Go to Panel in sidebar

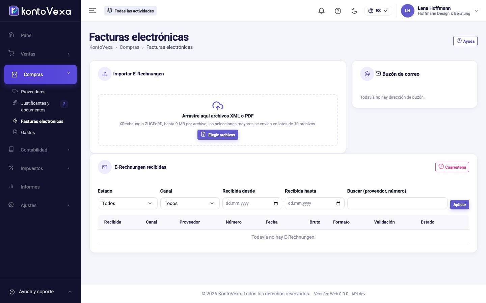coord(40,35)
